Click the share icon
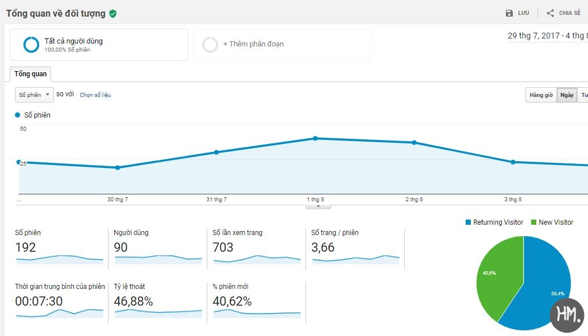This screenshot has height=336, width=588. (x=550, y=13)
